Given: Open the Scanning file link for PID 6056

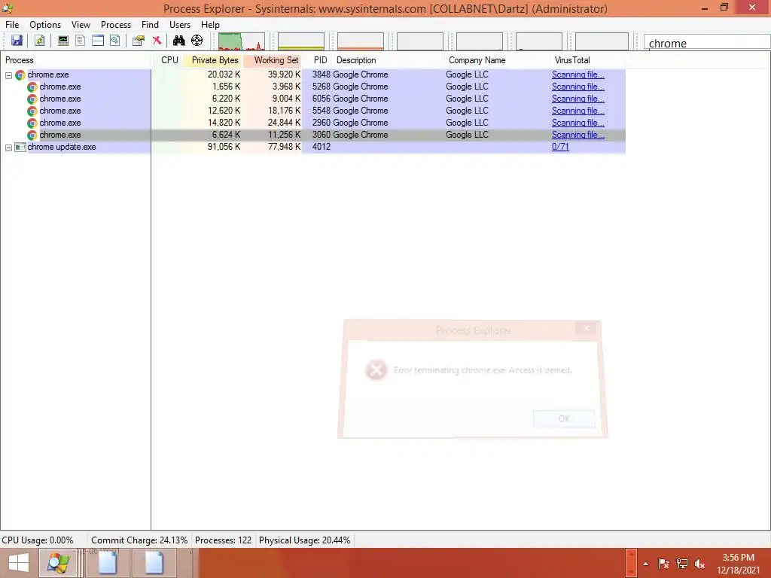Looking at the screenshot, I should click(577, 99).
